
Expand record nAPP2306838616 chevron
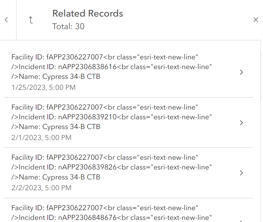pyautogui.click(x=241, y=72)
